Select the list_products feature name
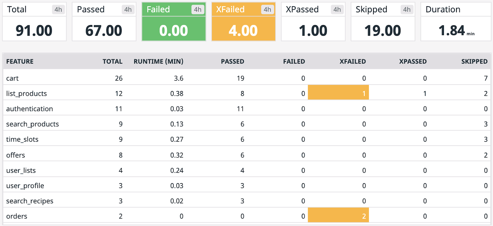This screenshot has height=226, width=493. (x=26, y=94)
